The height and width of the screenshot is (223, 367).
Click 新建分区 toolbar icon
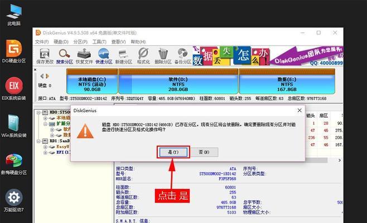point(124,56)
